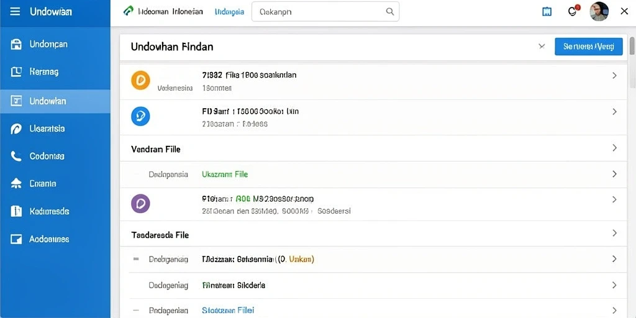Expand the Tsadaresda File section chevron
The width and height of the screenshot is (636, 318).
tap(614, 234)
